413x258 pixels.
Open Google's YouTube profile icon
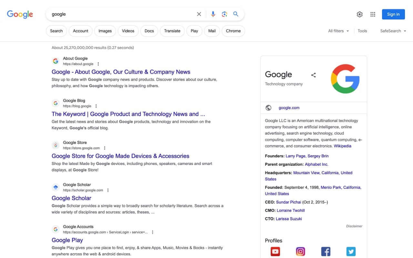[x=275, y=252]
